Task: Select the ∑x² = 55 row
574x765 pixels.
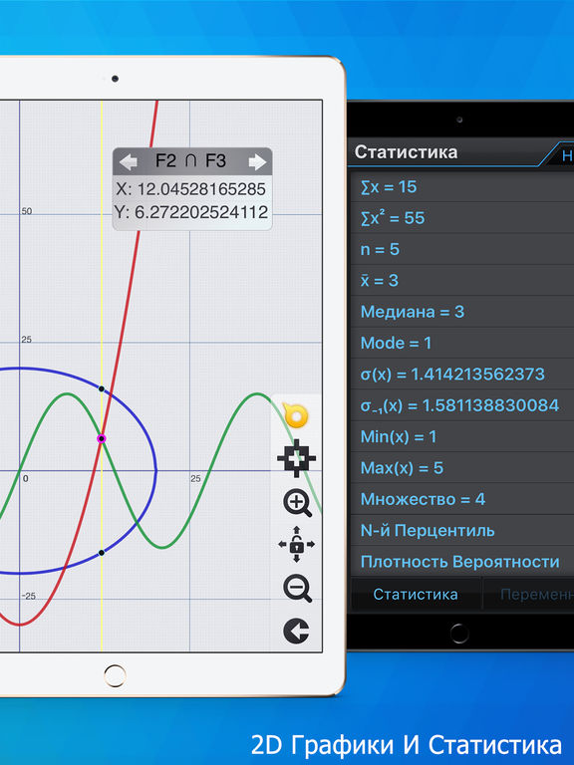Action: pos(462,218)
